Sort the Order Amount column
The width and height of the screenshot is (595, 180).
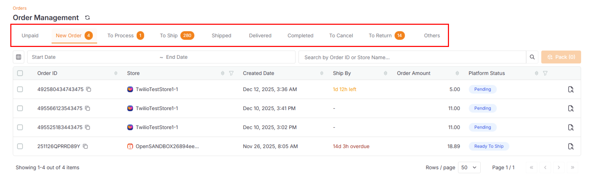point(457,73)
